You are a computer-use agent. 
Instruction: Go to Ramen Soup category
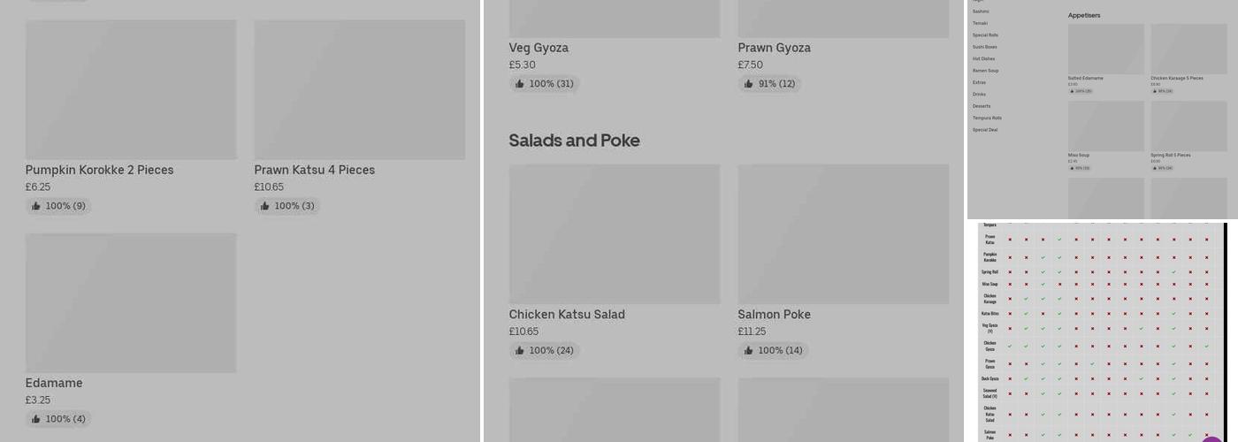click(985, 71)
